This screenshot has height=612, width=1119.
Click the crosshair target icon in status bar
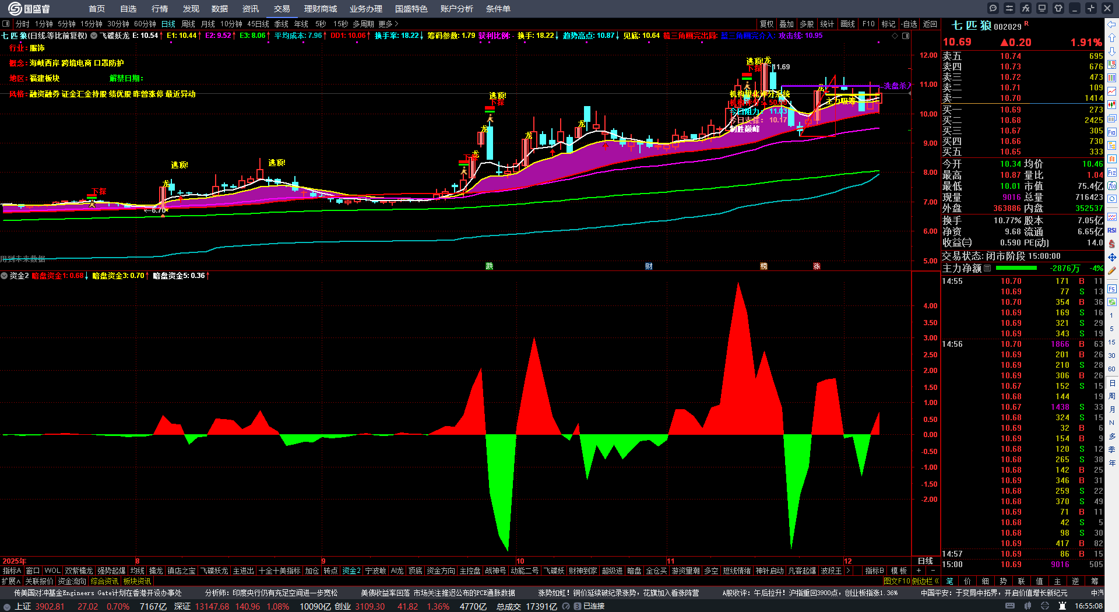(1045, 606)
